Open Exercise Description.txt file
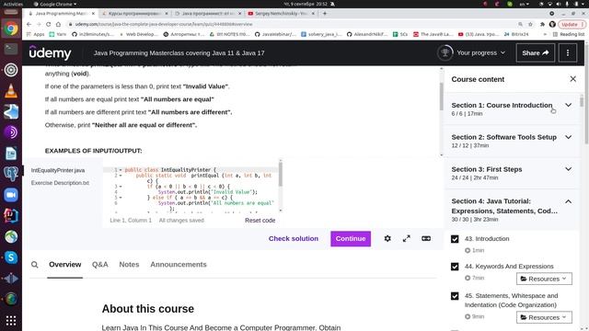This screenshot has height=331, width=589. click(x=60, y=183)
